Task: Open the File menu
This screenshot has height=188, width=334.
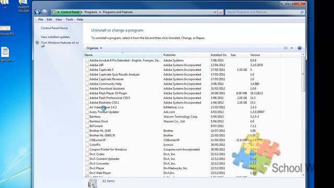Action: coord(41,19)
